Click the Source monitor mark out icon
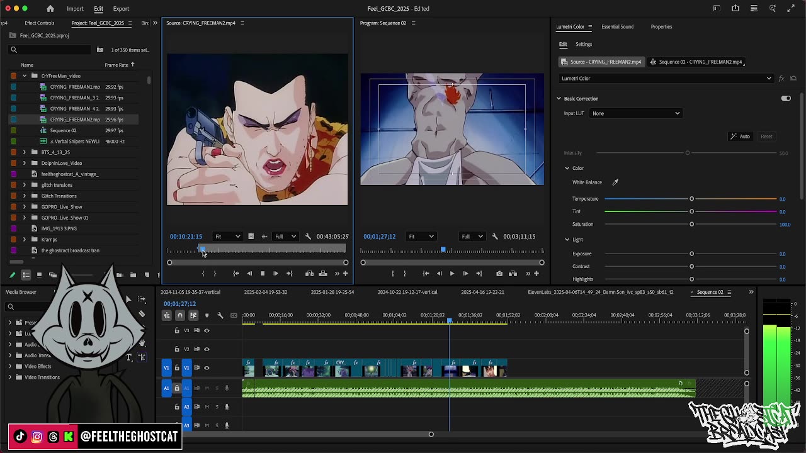 (215, 274)
